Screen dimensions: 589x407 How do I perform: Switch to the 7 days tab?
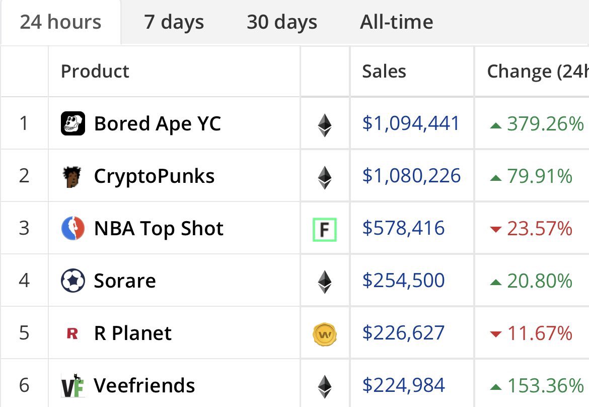pos(174,22)
